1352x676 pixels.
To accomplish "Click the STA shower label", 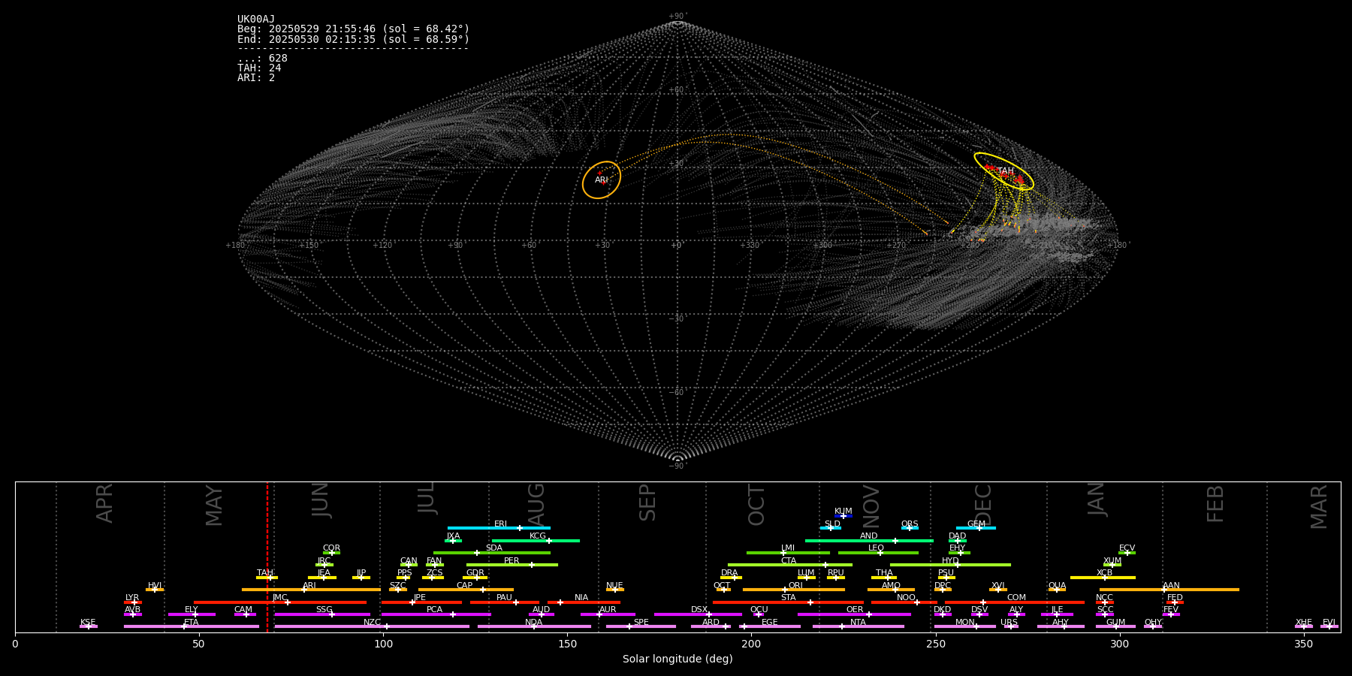I will tap(789, 598).
